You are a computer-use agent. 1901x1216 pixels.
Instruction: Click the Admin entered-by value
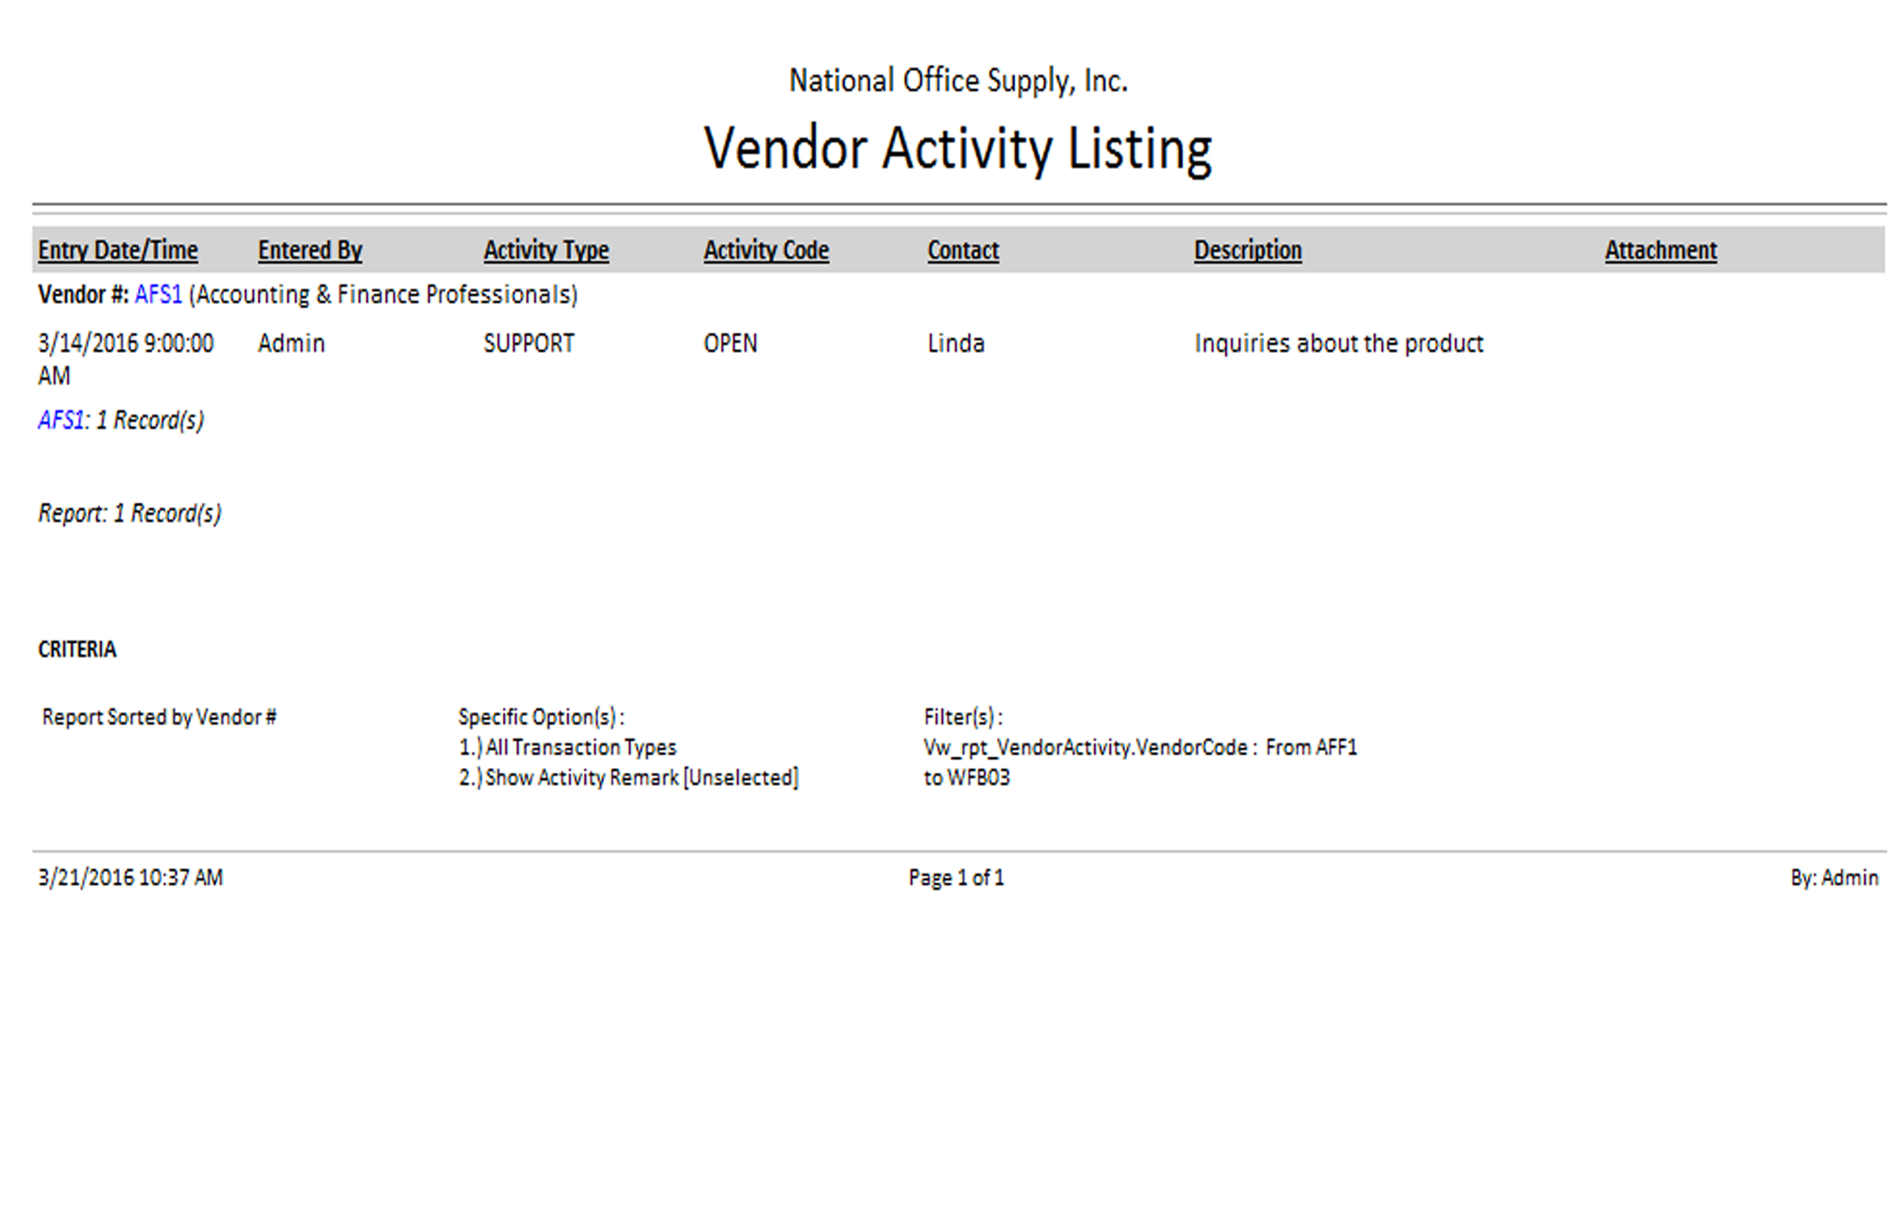[290, 343]
